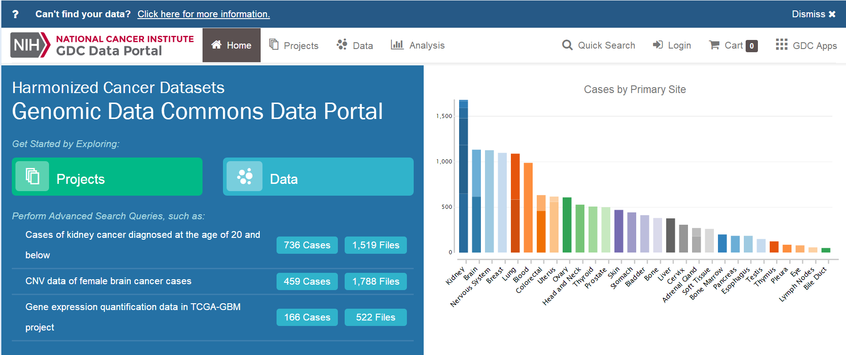Click the Analysis bar chart icon

coord(397,44)
